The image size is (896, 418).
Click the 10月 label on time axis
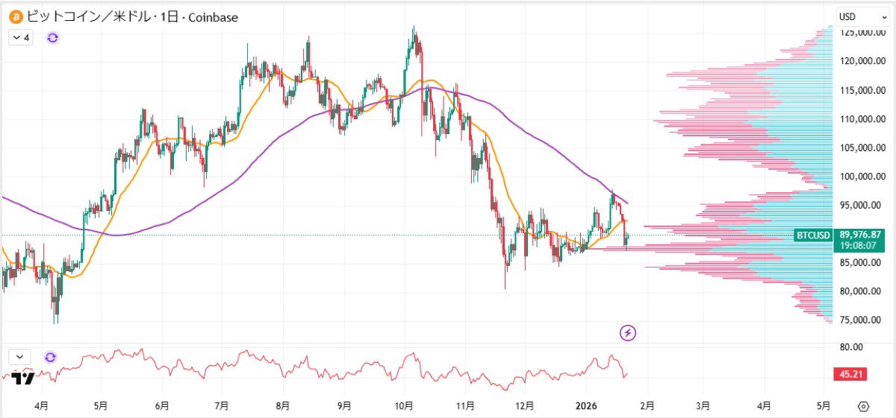[x=404, y=406]
